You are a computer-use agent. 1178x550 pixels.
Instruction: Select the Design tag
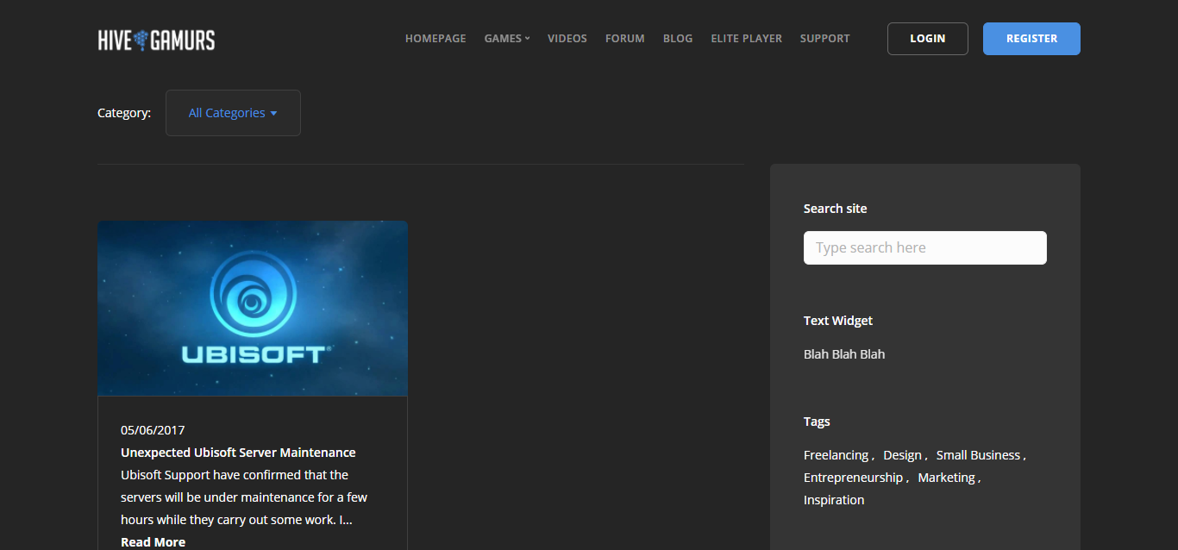(x=902, y=455)
